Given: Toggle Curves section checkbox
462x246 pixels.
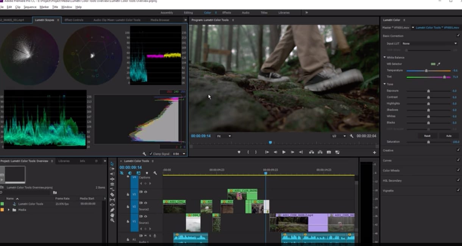Looking at the screenshot, I should click(x=458, y=160).
